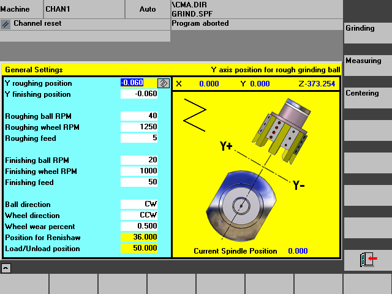The height and width of the screenshot is (294, 392).
Task: Click the up arrow icon above the softkeys
Action: coord(6,268)
